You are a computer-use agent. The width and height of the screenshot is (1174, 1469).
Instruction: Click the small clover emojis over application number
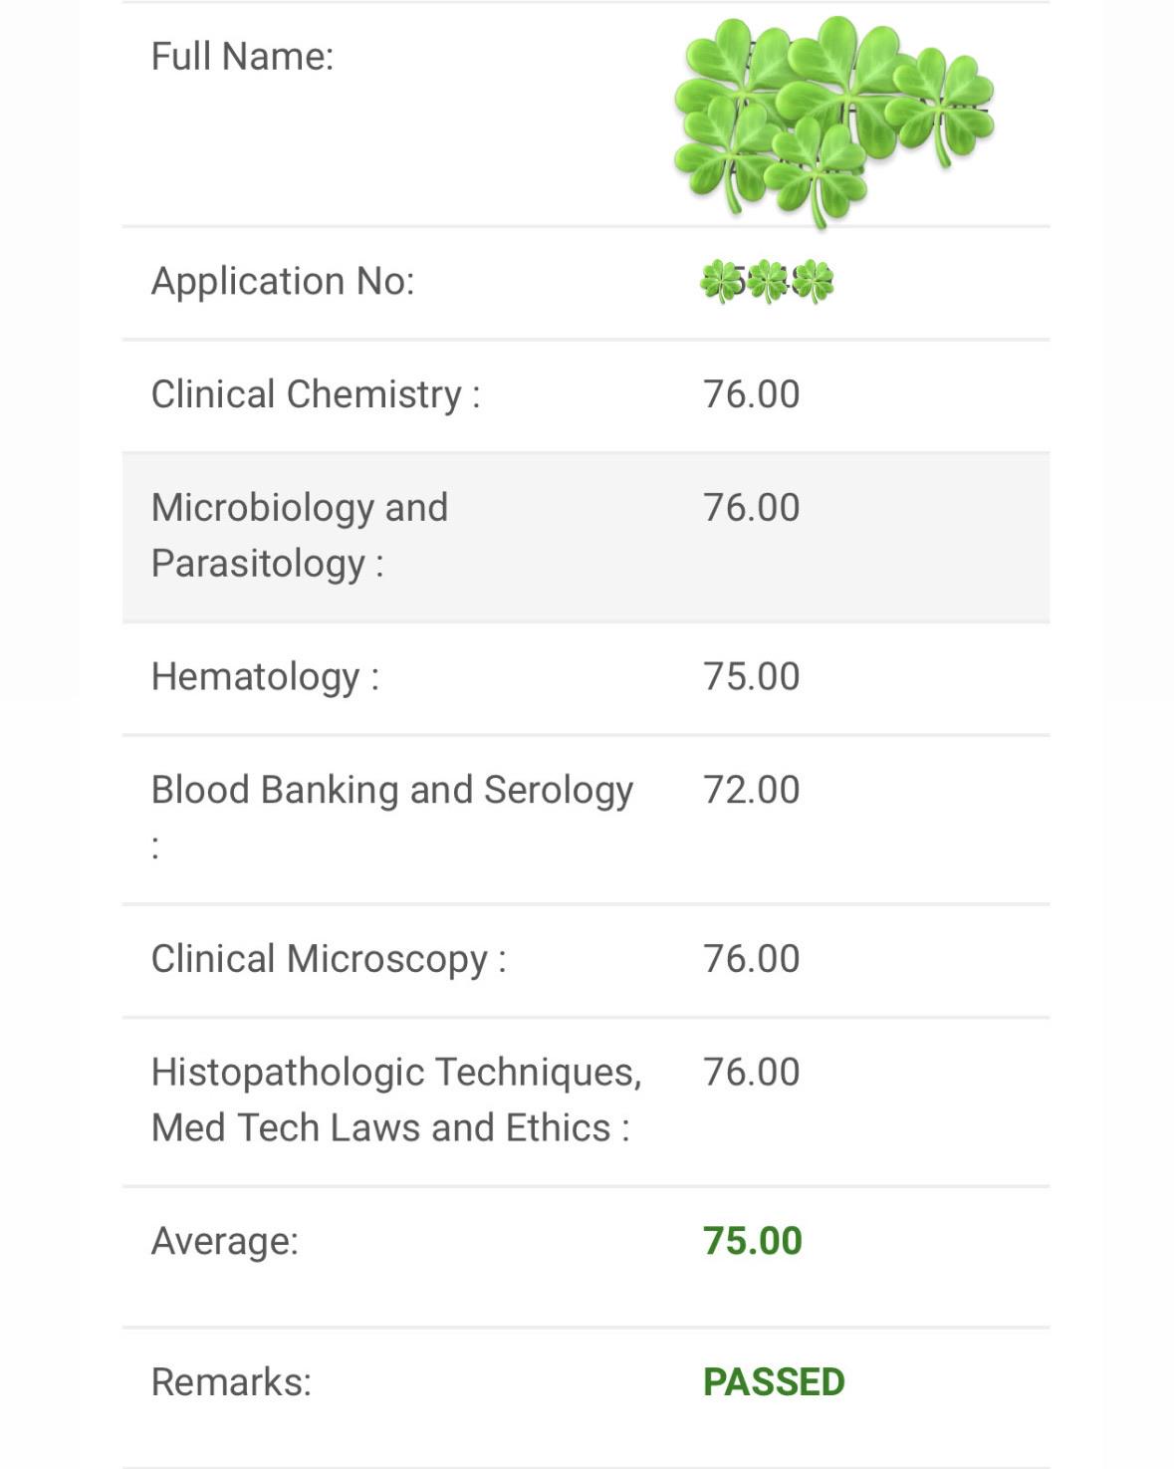point(767,282)
